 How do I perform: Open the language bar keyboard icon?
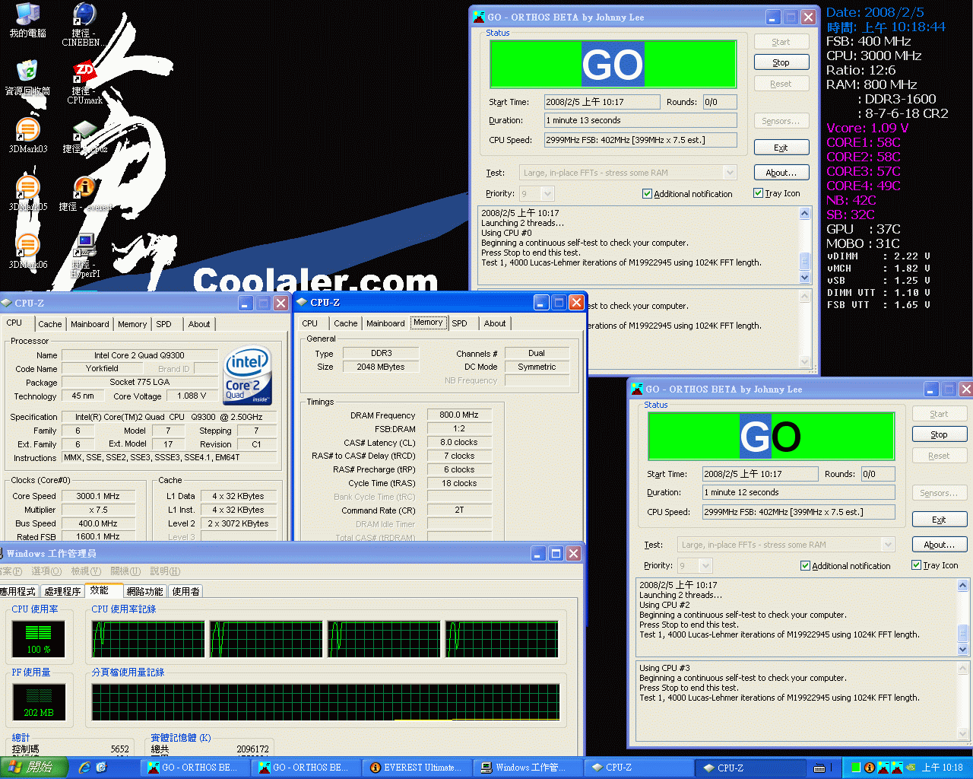(x=819, y=768)
